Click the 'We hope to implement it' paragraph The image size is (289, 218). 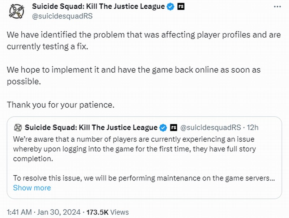tap(134, 76)
